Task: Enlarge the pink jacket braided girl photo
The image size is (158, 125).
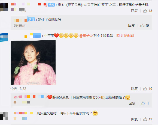Action: click(33, 62)
